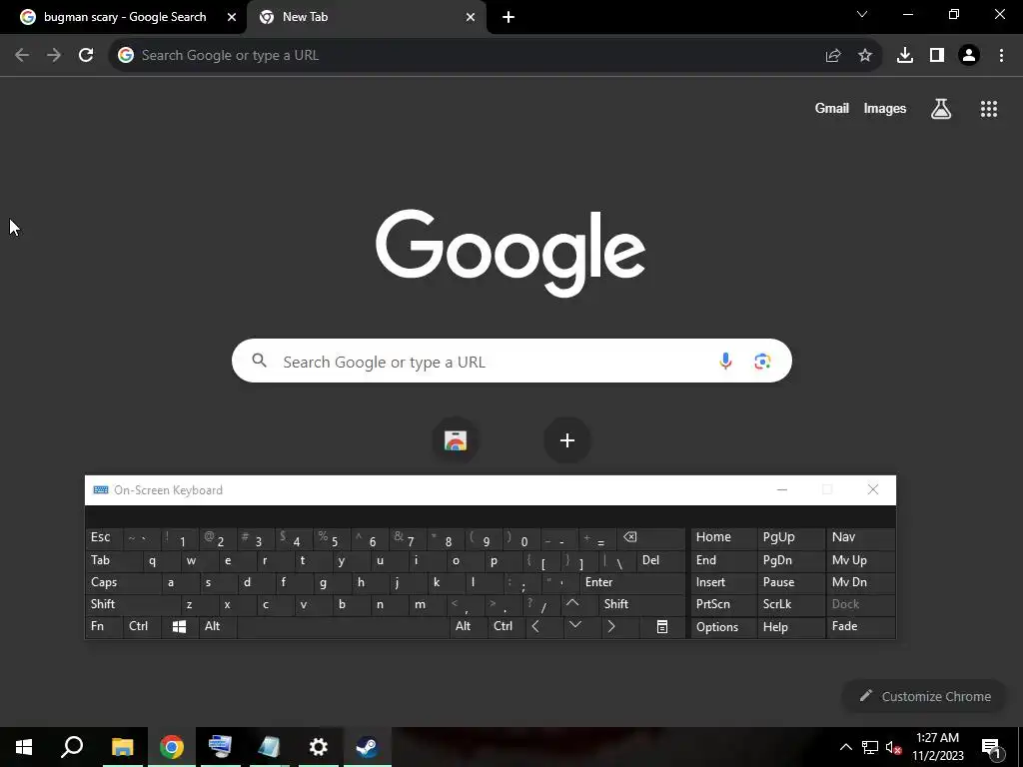The width and height of the screenshot is (1023, 767).
Task: Toggle right Ctrl key on On-Screen Keyboard
Action: 507,626
